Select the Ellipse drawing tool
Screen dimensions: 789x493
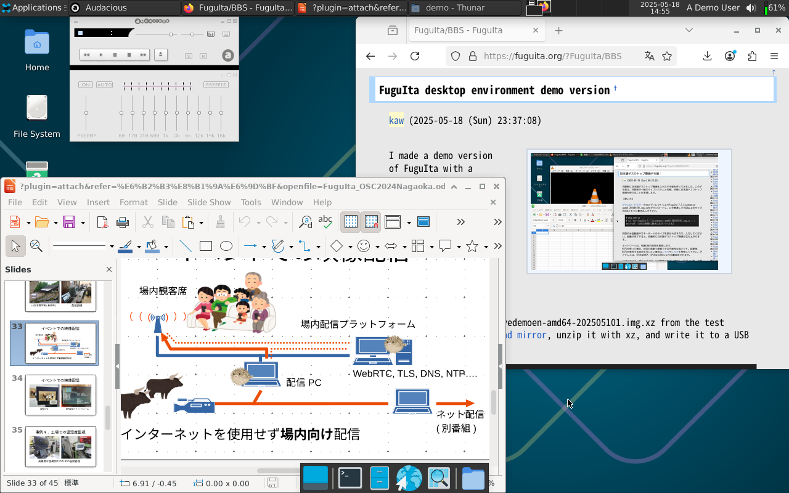(x=226, y=246)
